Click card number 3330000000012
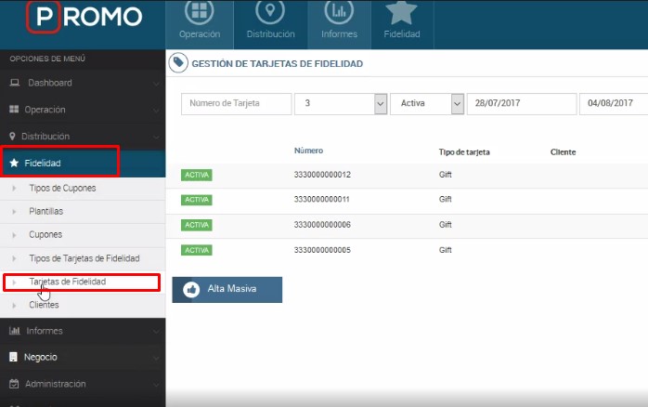 322,175
